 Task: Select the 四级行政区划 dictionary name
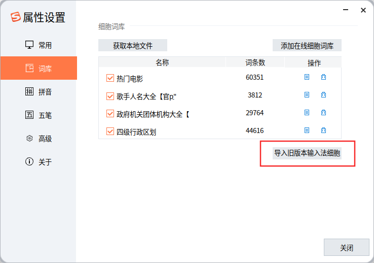click(x=136, y=132)
